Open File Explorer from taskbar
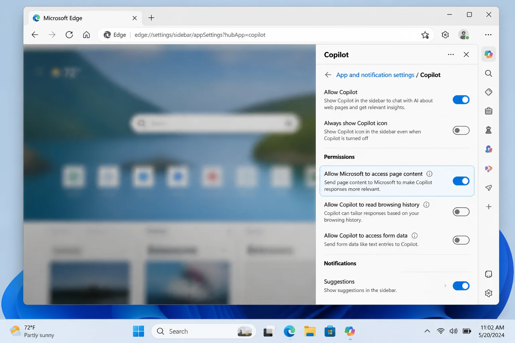Viewport: 515px width, 343px height. 310,331
